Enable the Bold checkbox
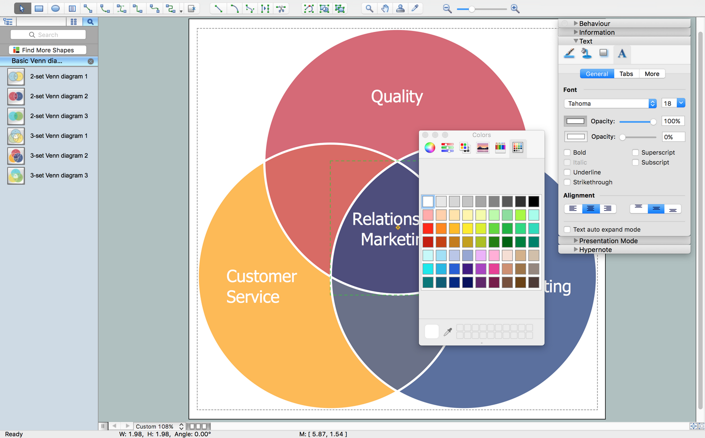 point(567,152)
